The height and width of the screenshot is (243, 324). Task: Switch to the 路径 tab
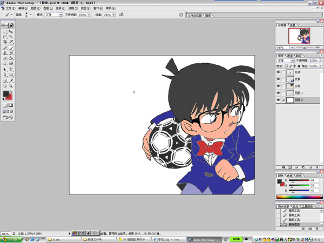(x=299, y=56)
